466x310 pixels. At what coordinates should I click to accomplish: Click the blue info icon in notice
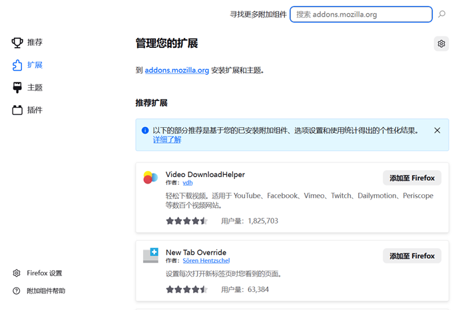pos(145,130)
